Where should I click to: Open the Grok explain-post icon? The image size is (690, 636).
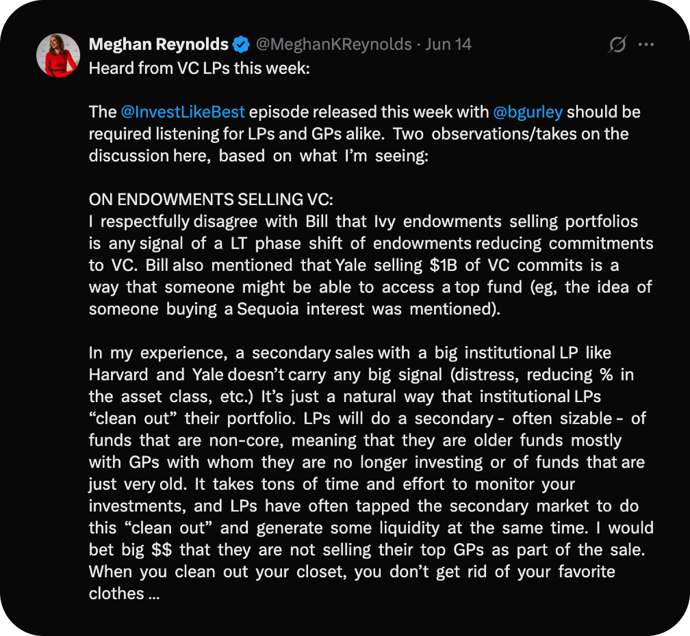tap(617, 45)
